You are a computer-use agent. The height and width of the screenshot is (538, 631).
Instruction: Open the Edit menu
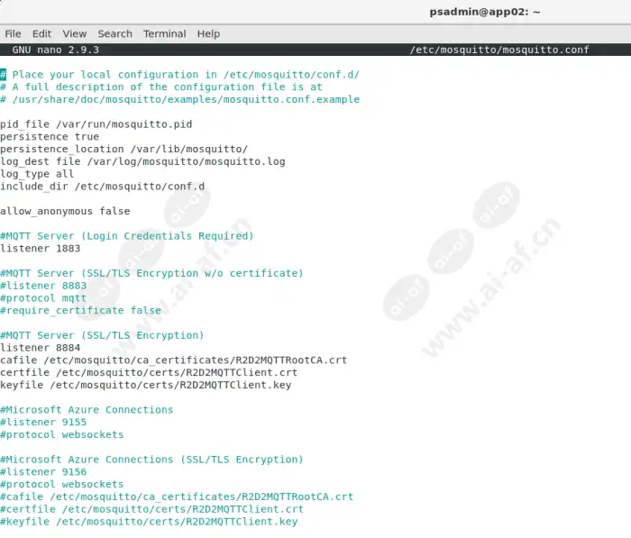[x=41, y=34]
